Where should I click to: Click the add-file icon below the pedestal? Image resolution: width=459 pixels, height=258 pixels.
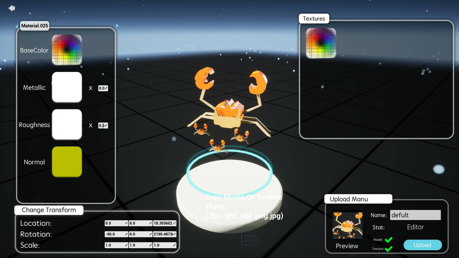pyautogui.click(x=250, y=236)
